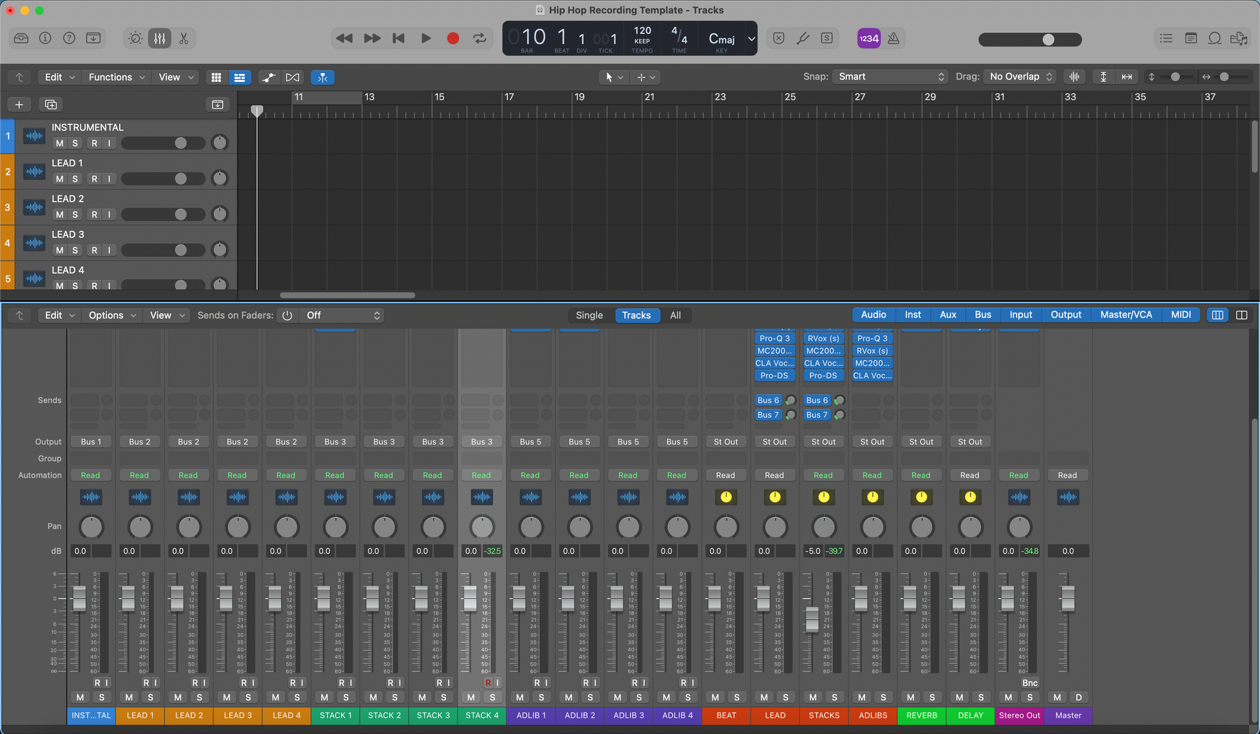Solo the LEAD 2 track header

[x=75, y=215]
